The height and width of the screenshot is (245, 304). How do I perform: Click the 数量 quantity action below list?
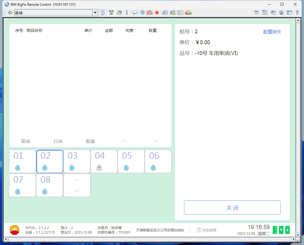[90, 141]
